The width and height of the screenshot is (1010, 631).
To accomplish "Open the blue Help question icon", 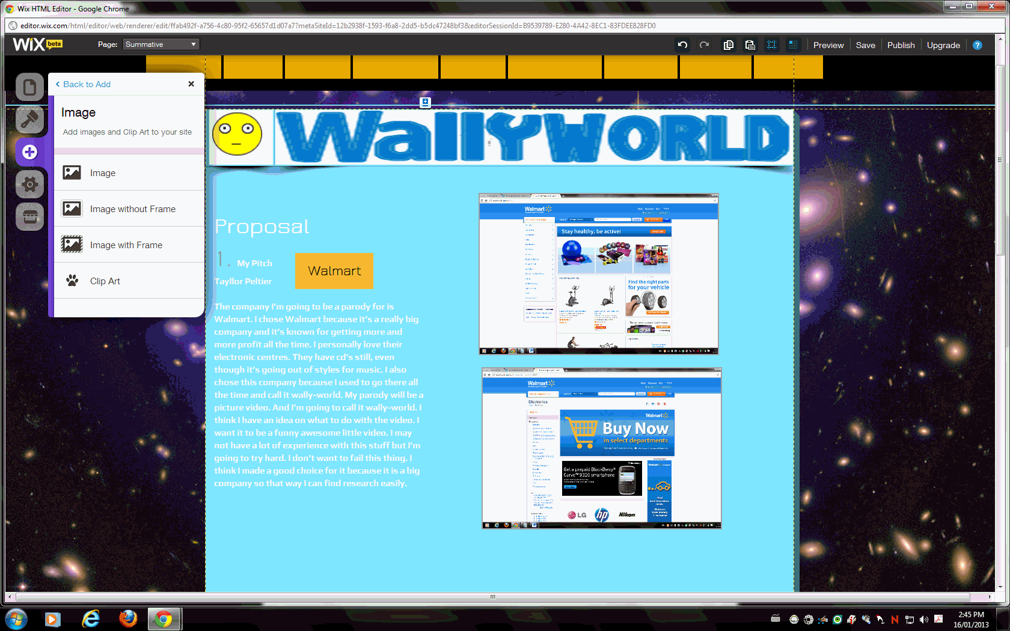I will [978, 45].
